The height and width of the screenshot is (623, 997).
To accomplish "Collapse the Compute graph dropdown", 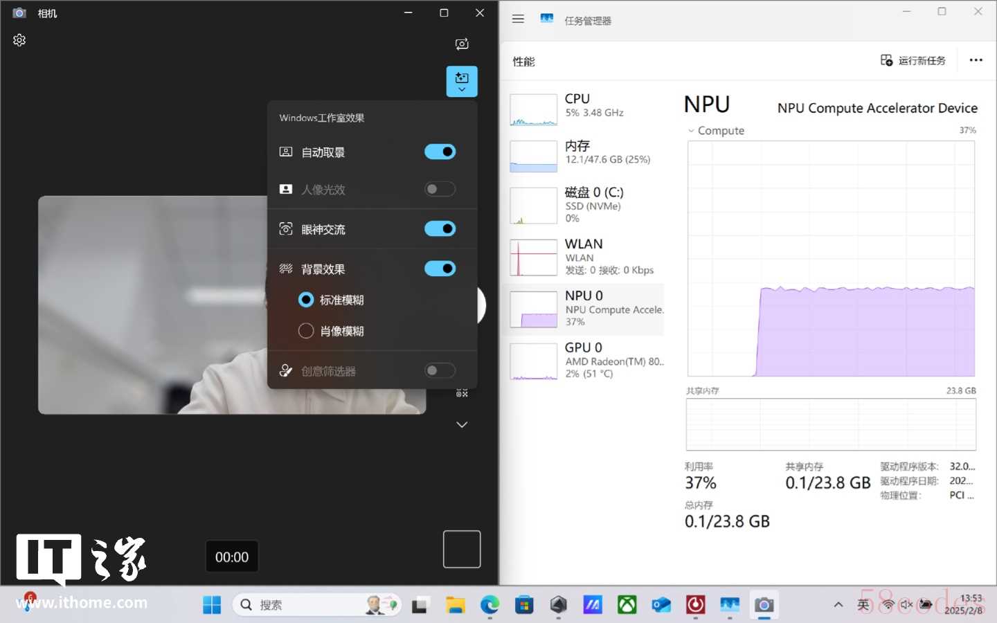I will tap(691, 131).
